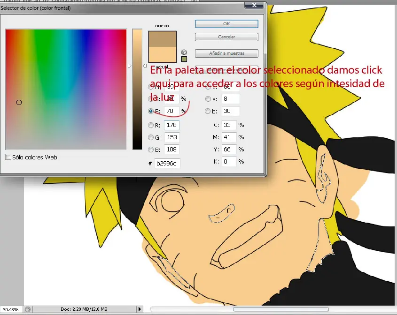Click the Lab a field showing 8

[x=230, y=99]
